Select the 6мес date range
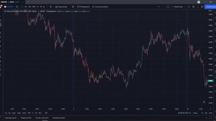Viewport: 216px width, 121px height. tap(24, 113)
